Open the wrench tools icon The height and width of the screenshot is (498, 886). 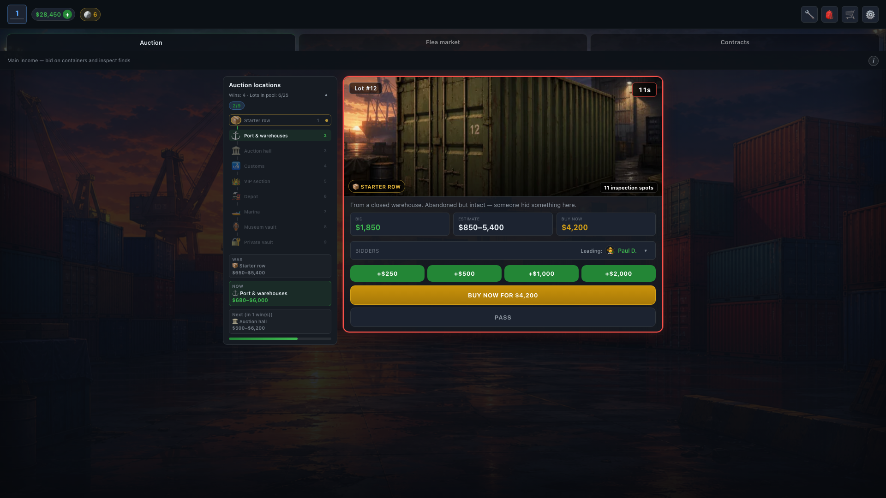pos(809,14)
